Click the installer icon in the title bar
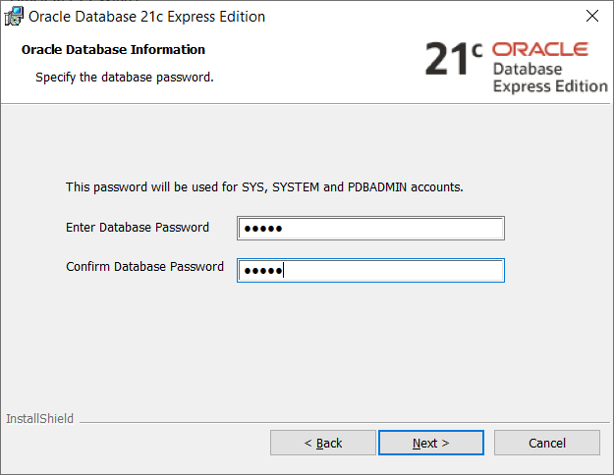The width and height of the screenshot is (614, 475). (x=14, y=17)
